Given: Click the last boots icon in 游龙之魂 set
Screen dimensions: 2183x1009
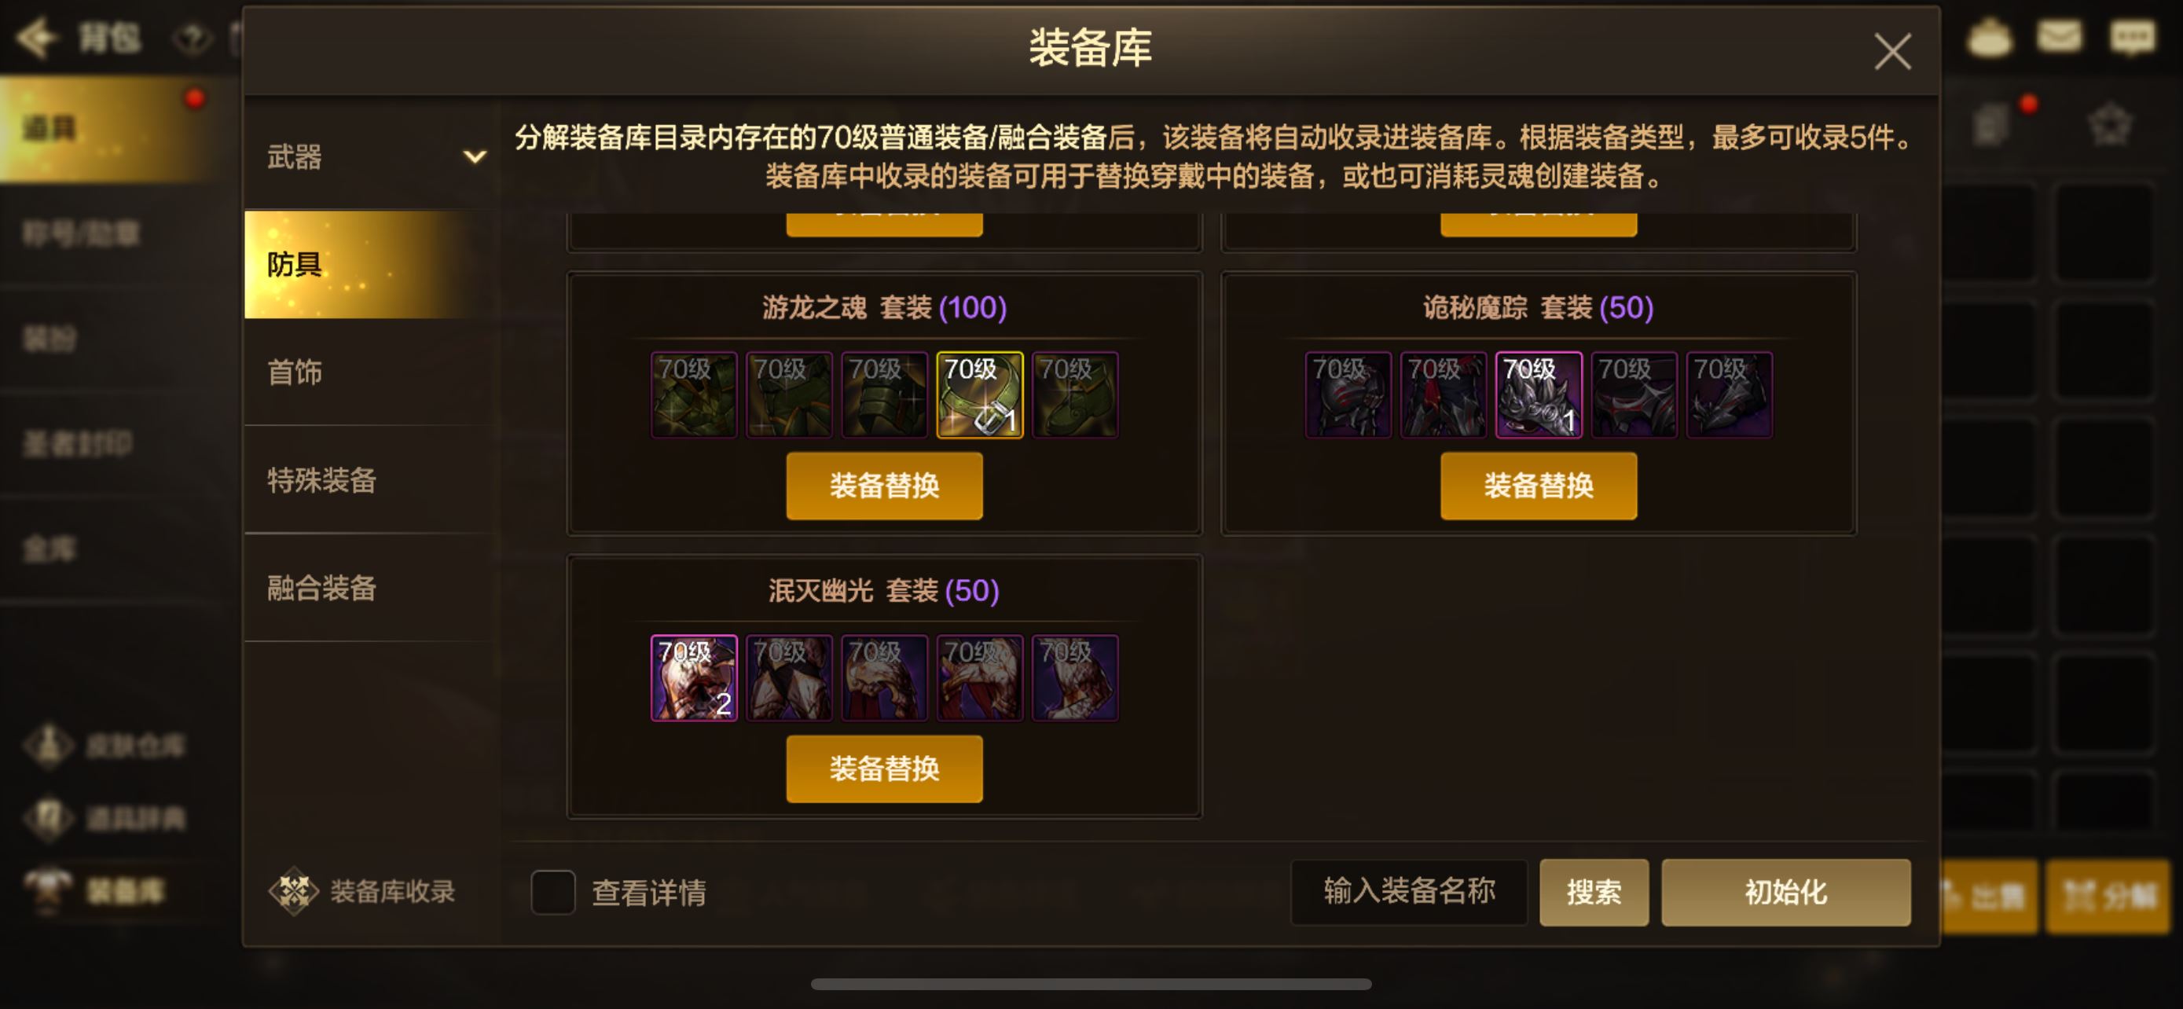Looking at the screenshot, I should (1074, 394).
